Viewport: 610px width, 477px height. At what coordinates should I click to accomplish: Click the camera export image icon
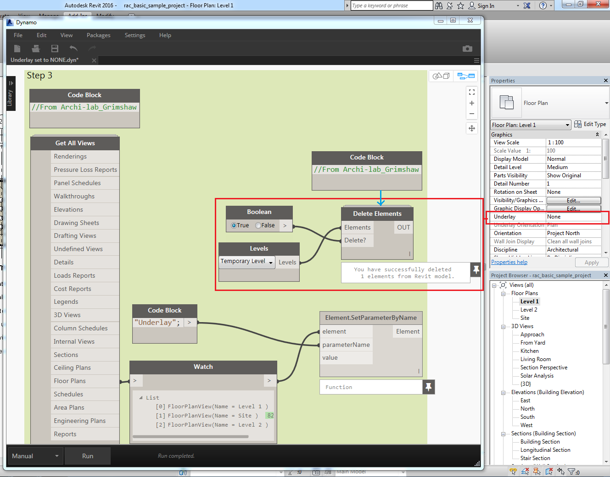(467, 49)
